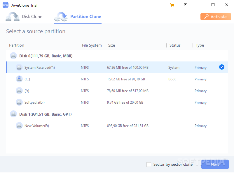Click the Sector by sector clone label

(173, 164)
